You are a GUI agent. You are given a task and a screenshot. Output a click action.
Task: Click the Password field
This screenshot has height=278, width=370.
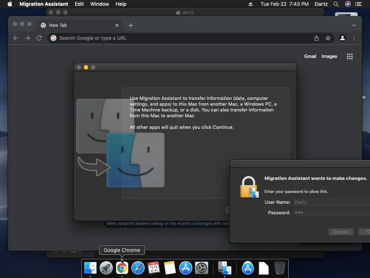332,212
